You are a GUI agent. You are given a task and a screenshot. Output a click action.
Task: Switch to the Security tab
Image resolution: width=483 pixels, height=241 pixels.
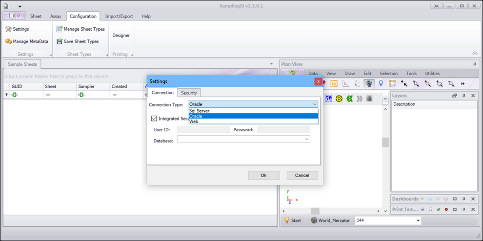pos(189,93)
